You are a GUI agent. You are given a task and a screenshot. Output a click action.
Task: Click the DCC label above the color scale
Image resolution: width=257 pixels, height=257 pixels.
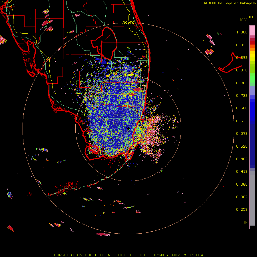point(251,17)
